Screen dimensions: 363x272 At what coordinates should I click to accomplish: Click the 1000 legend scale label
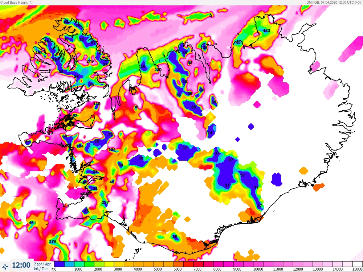78,269
